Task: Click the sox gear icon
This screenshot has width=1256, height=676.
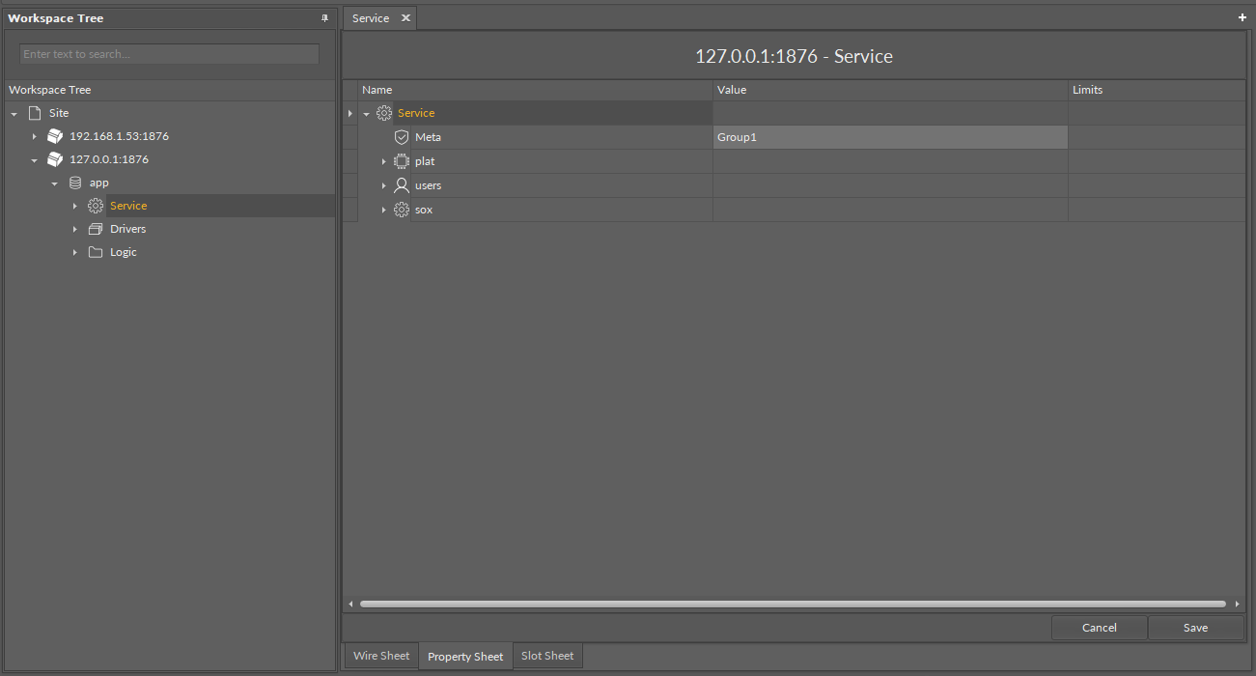Action: [402, 210]
